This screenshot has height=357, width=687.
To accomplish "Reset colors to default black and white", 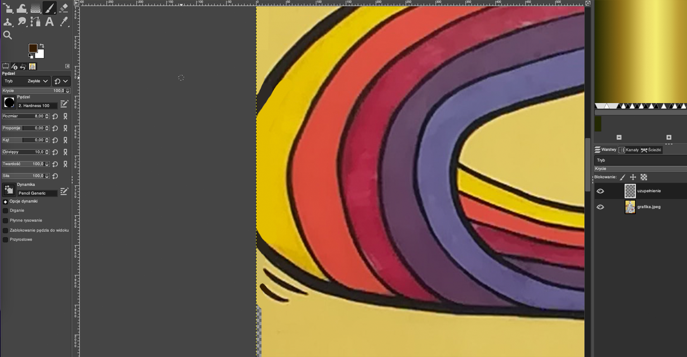I will pos(30,56).
